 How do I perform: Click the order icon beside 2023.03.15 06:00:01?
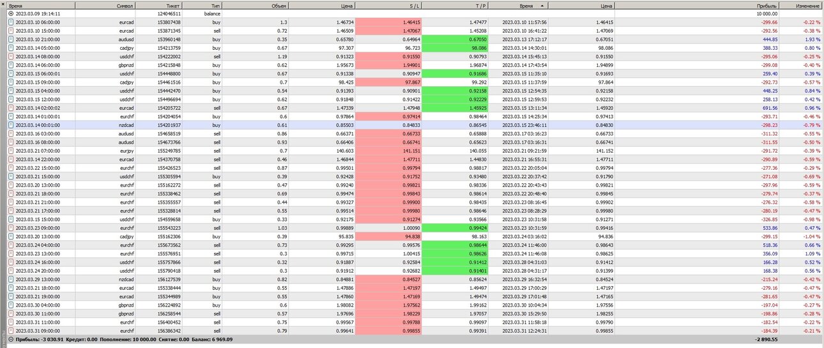click(x=11, y=73)
